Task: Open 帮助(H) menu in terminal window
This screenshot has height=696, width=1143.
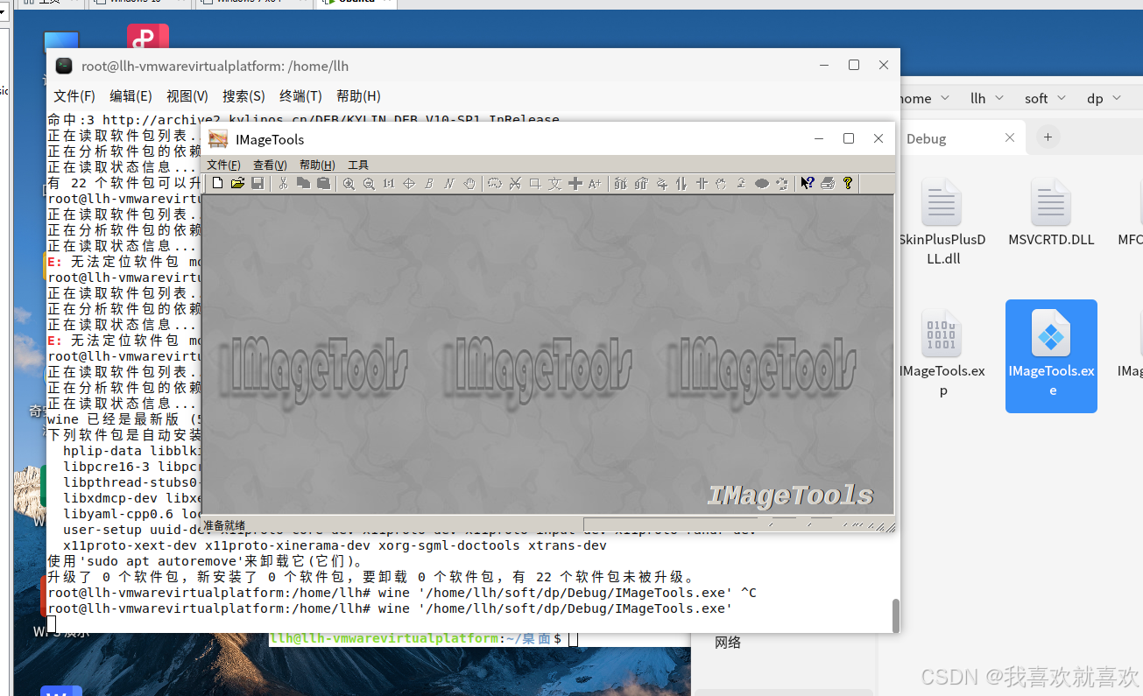Action: (358, 96)
